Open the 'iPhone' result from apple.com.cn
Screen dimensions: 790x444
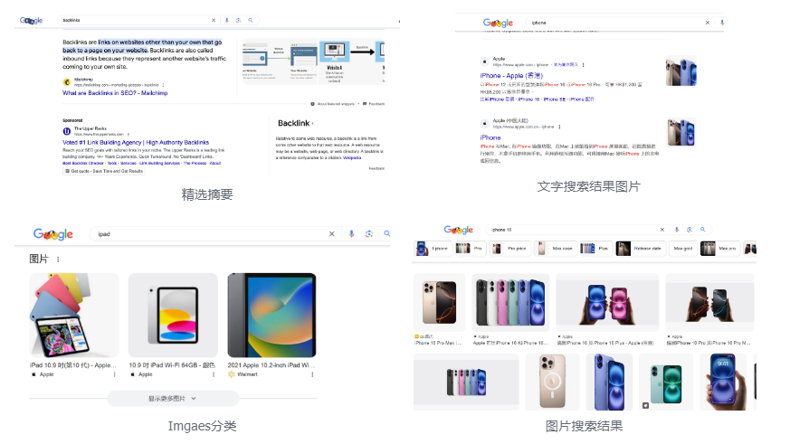click(x=490, y=137)
